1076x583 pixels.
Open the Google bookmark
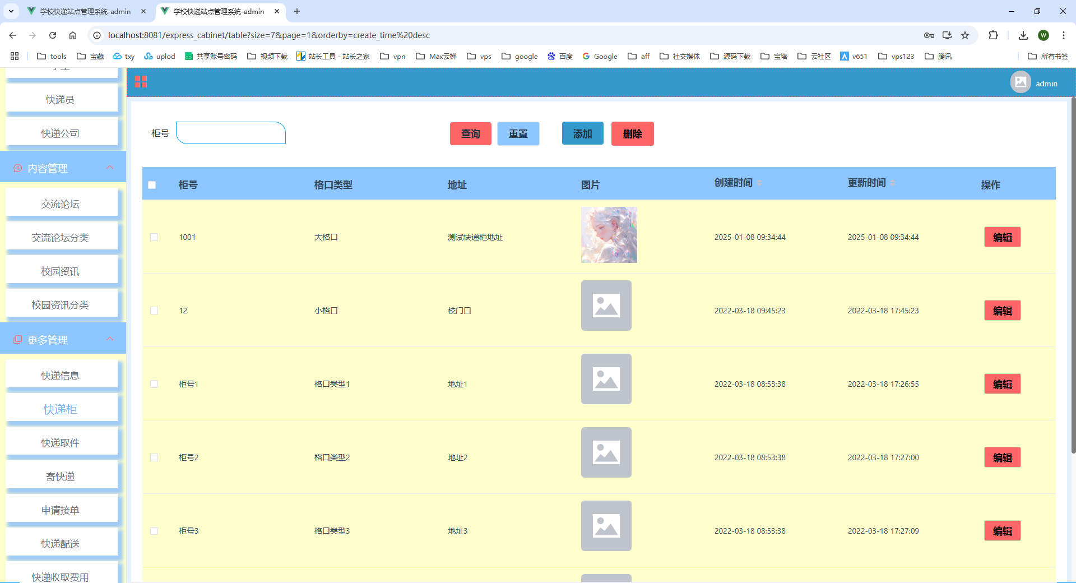600,56
